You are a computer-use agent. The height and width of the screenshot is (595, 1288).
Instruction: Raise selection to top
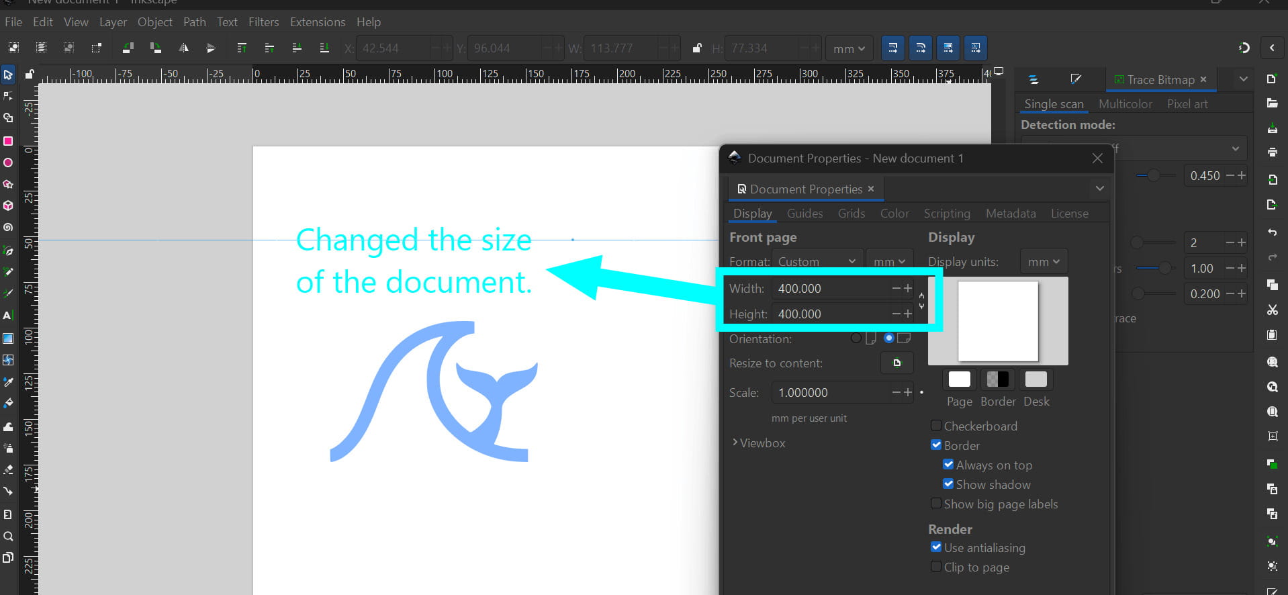click(x=242, y=48)
